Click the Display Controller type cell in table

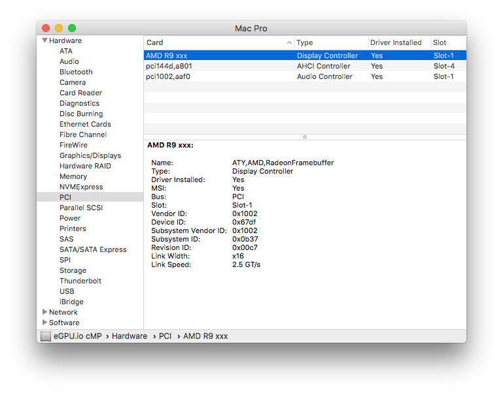[x=327, y=55]
